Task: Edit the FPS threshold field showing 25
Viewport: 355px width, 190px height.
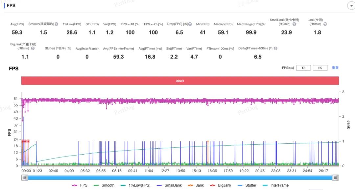Action: (320, 68)
